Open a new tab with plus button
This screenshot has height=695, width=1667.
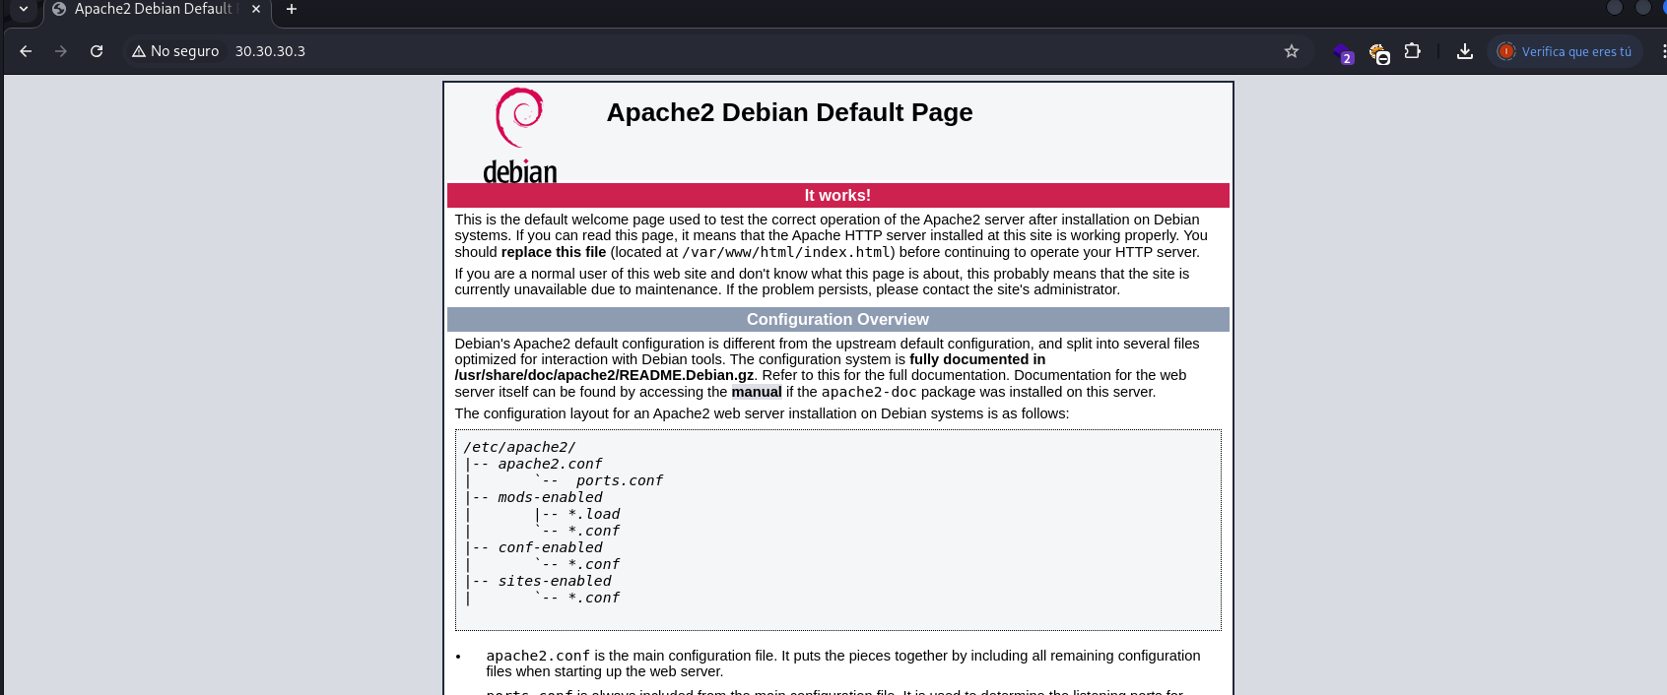[x=292, y=9]
